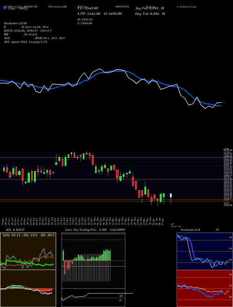233x307 pixels.
Task: Click the 'ADX signal: SELL' line
Action: pyautogui.click(x=26, y=42)
